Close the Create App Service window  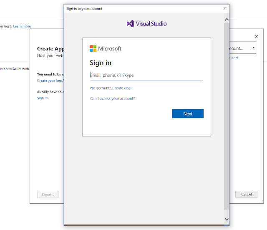click(x=256, y=36)
